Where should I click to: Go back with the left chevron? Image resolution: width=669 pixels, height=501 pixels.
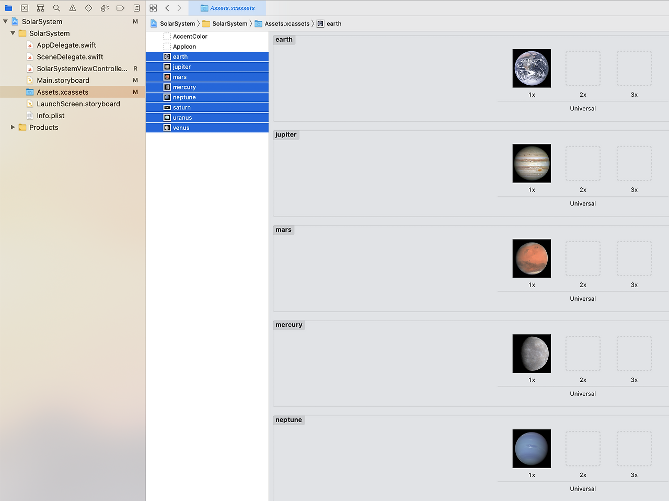[167, 8]
